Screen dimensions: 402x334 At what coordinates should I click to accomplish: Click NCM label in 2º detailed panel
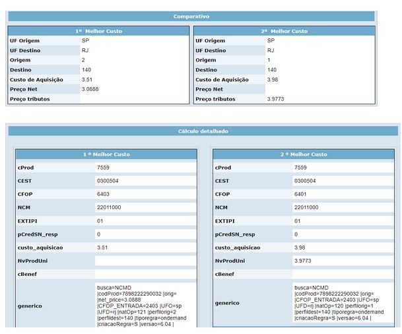[x=221, y=207]
